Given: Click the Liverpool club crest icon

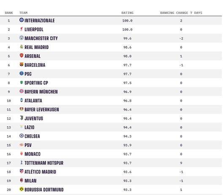Looking at the screenshot, I should click(x=22, y=29).
